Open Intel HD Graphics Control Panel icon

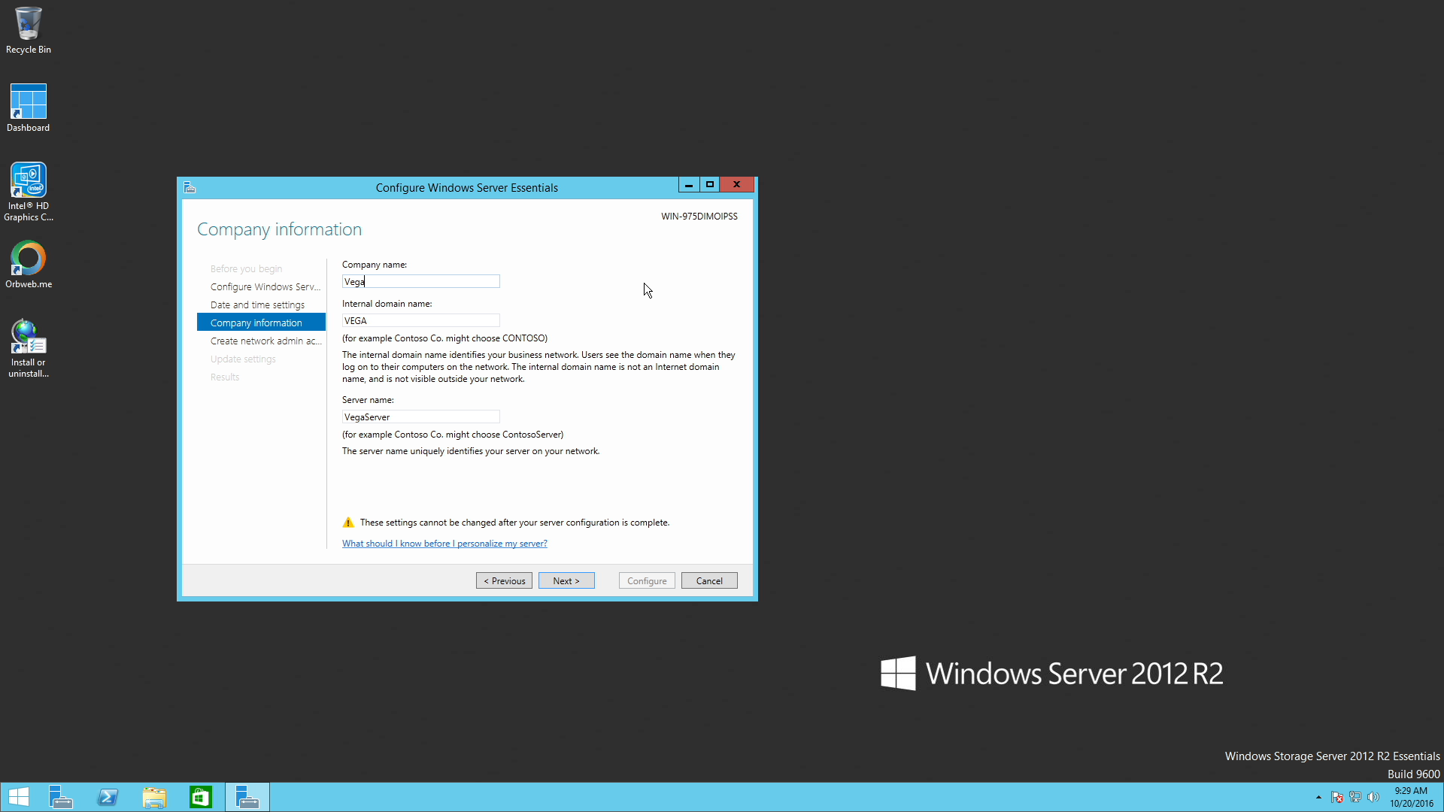pyautogui.click(x=28, y=191)
